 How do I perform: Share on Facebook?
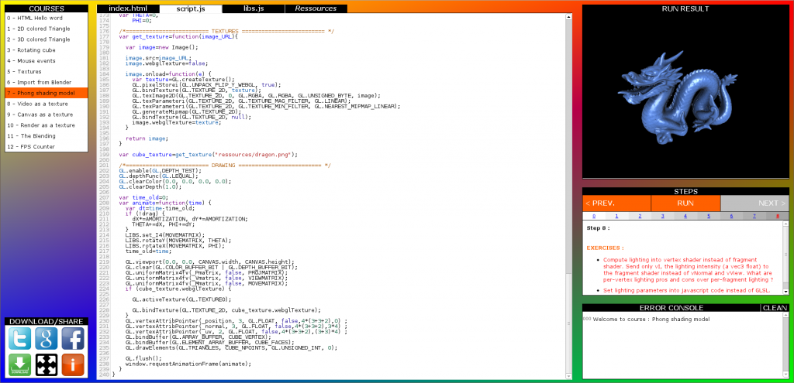click(73, 339)
